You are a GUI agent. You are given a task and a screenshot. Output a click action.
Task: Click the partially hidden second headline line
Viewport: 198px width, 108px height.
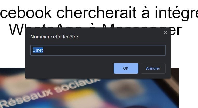[x=95, y=30]
